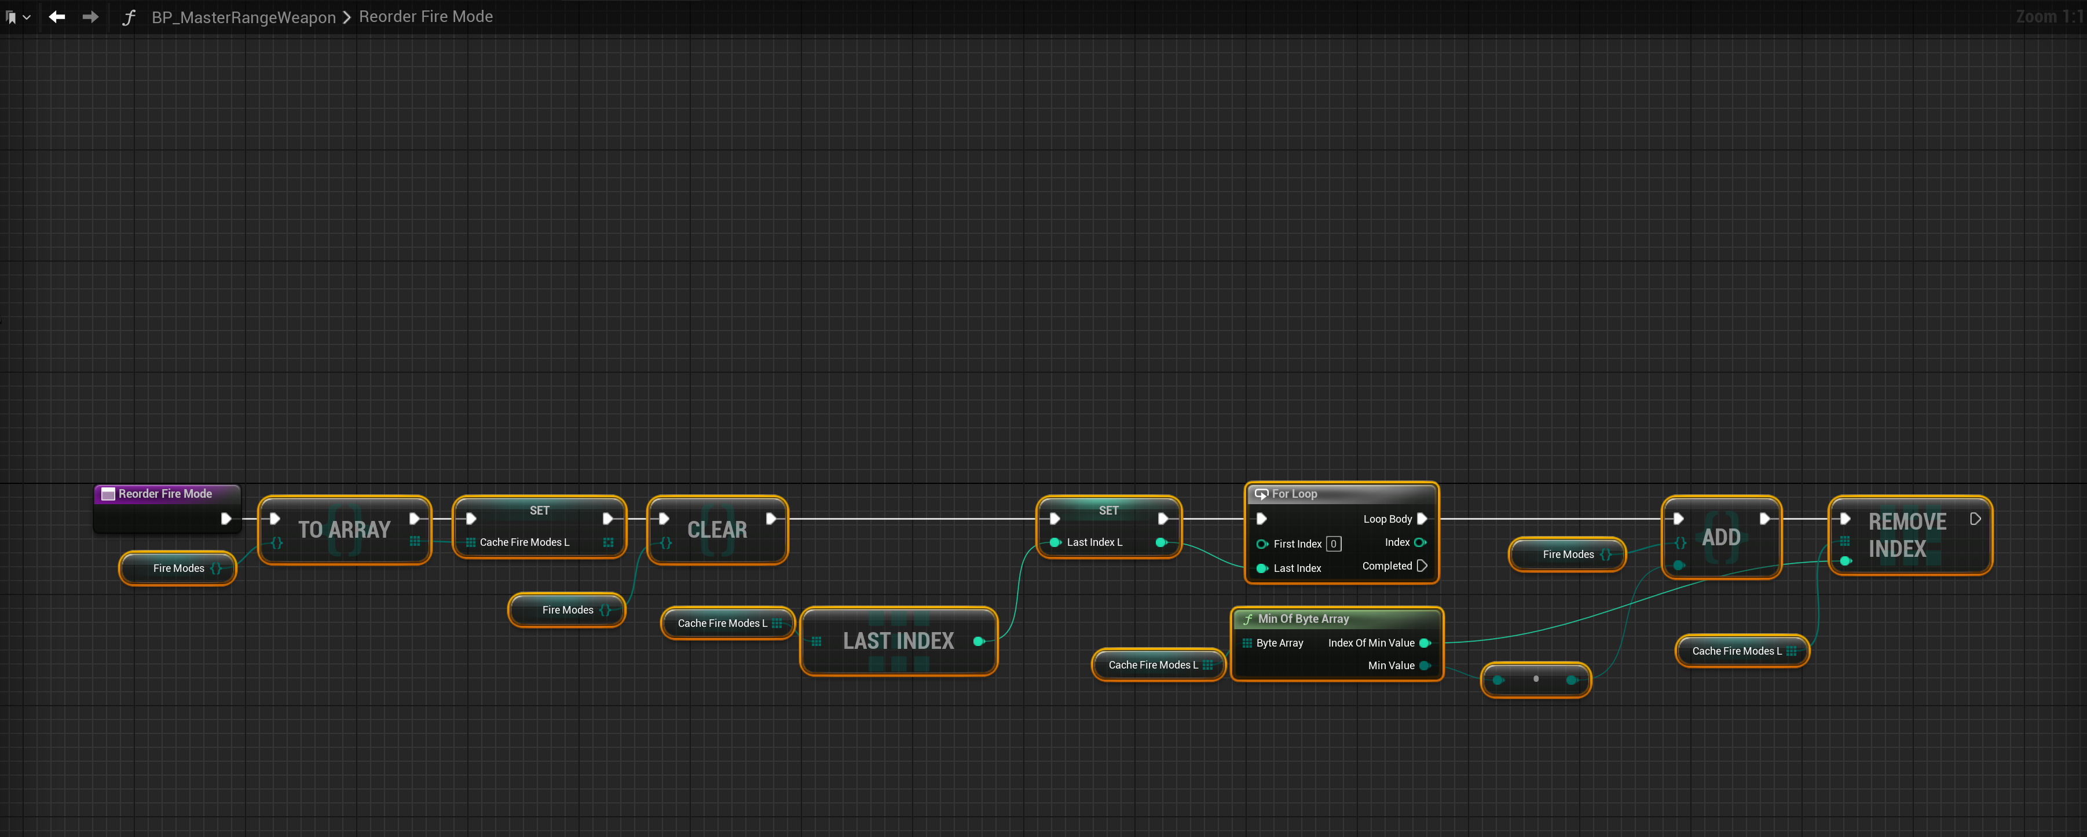Click the Index Of Min Value output pin
The image size is (2087, 837).
pyautogui.click(x=1425, y=643)
